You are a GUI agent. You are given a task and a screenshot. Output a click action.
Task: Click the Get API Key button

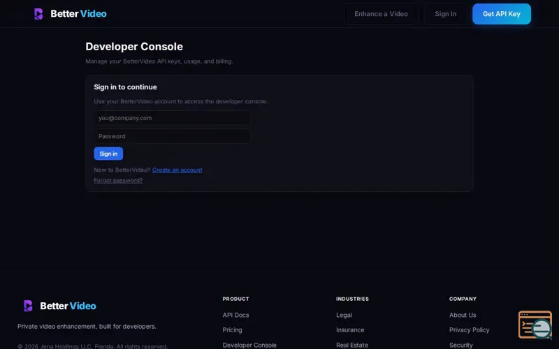502,14
